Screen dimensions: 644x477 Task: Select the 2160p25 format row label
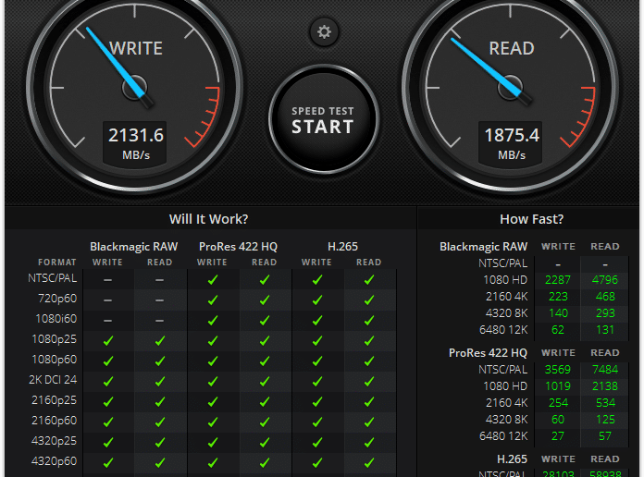click(55, 400)
